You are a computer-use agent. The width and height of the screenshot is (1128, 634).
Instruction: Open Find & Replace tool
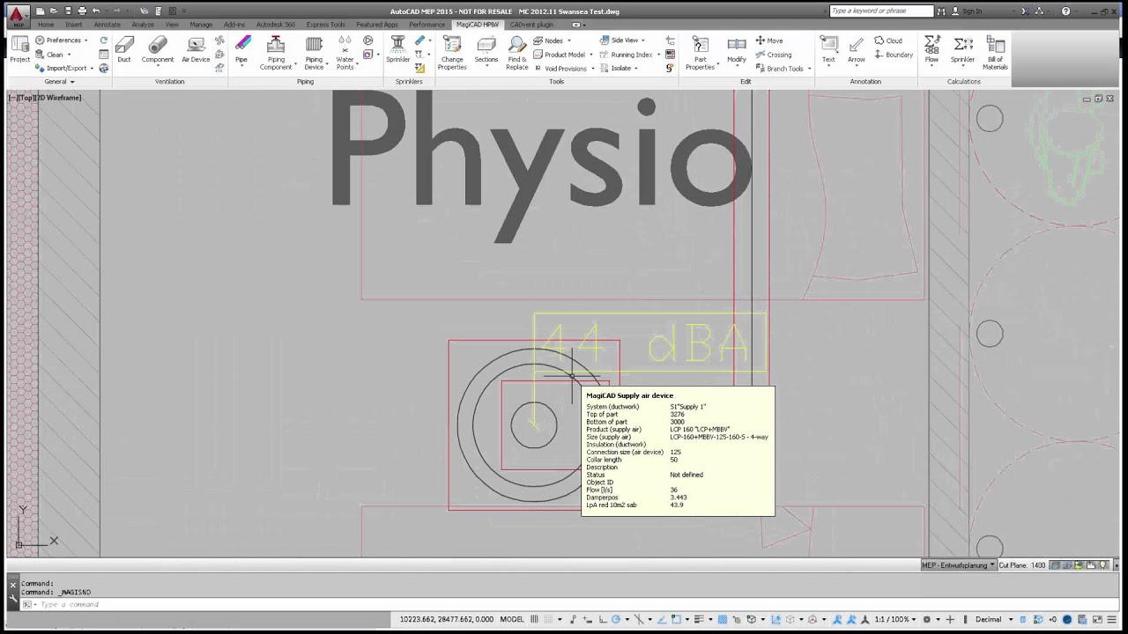tap(517, 53)
